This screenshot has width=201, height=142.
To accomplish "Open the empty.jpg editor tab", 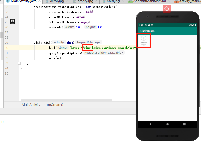I will [85, 1].
